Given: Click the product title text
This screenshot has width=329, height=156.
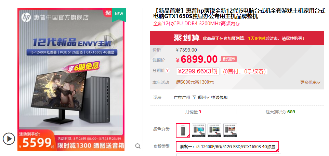Looking at the screenshot, I should pyautogui.click(x=239, y=14).
